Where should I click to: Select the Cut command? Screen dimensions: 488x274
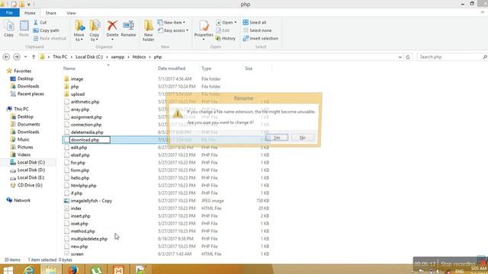click(40, 22)
